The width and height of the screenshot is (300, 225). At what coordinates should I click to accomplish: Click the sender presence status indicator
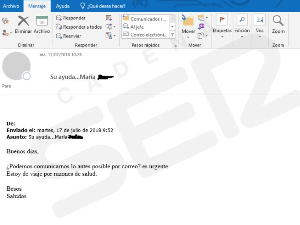pos(26,76)
